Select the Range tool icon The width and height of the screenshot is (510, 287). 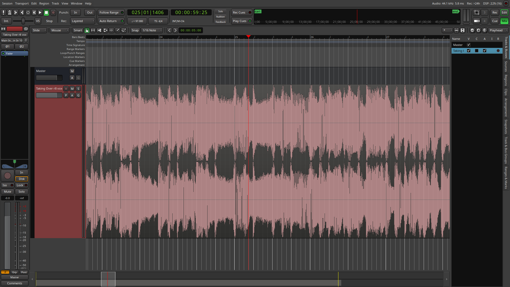[x=93, y=30]
